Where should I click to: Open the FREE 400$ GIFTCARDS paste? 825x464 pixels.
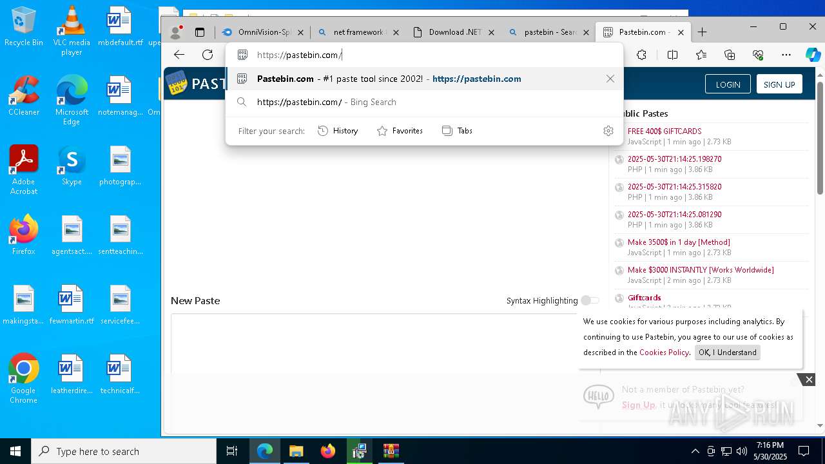pos(665,131)
